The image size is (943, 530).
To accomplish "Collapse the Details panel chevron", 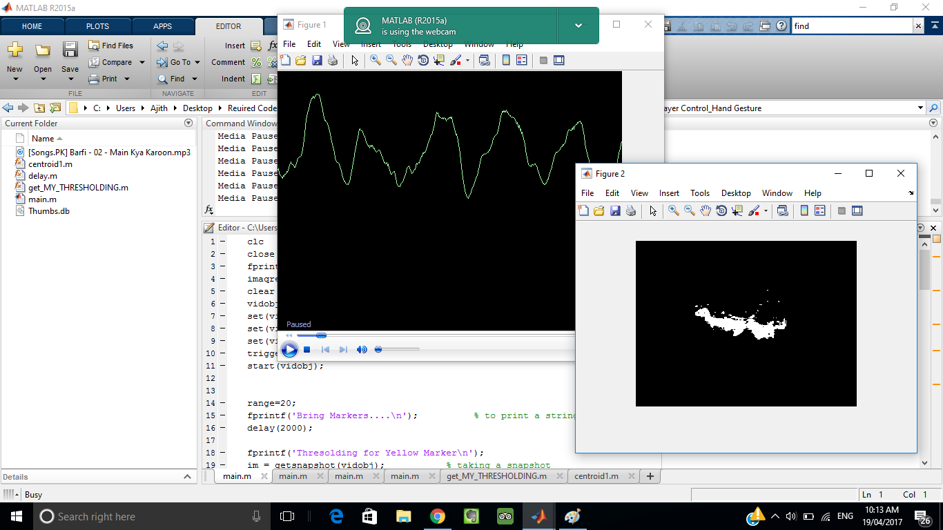I will tap(188, 477).
